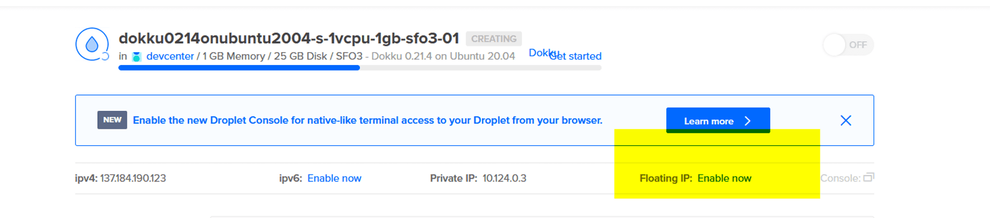Click the Dokku 0.21.4 on Ubuntu 20.04 text
Screen dimensions: 990x218
[443, 56]
